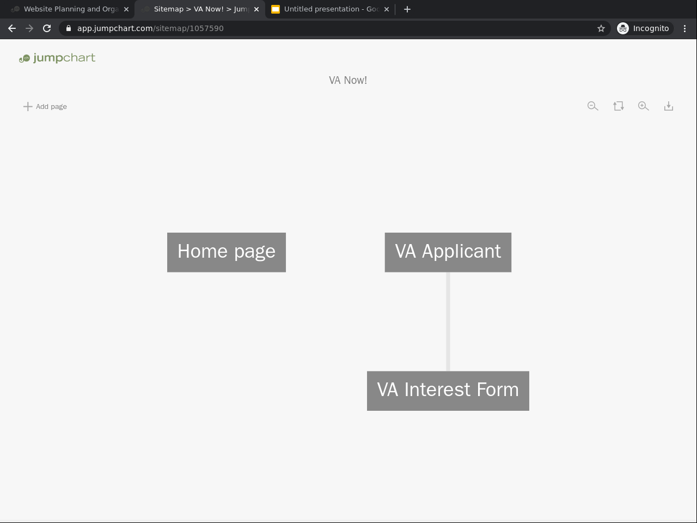Zoom out the sitemap view

click(593, 106)
